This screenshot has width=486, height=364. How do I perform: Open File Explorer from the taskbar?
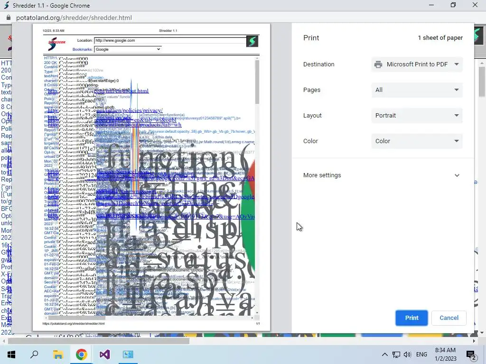(58, 355)
